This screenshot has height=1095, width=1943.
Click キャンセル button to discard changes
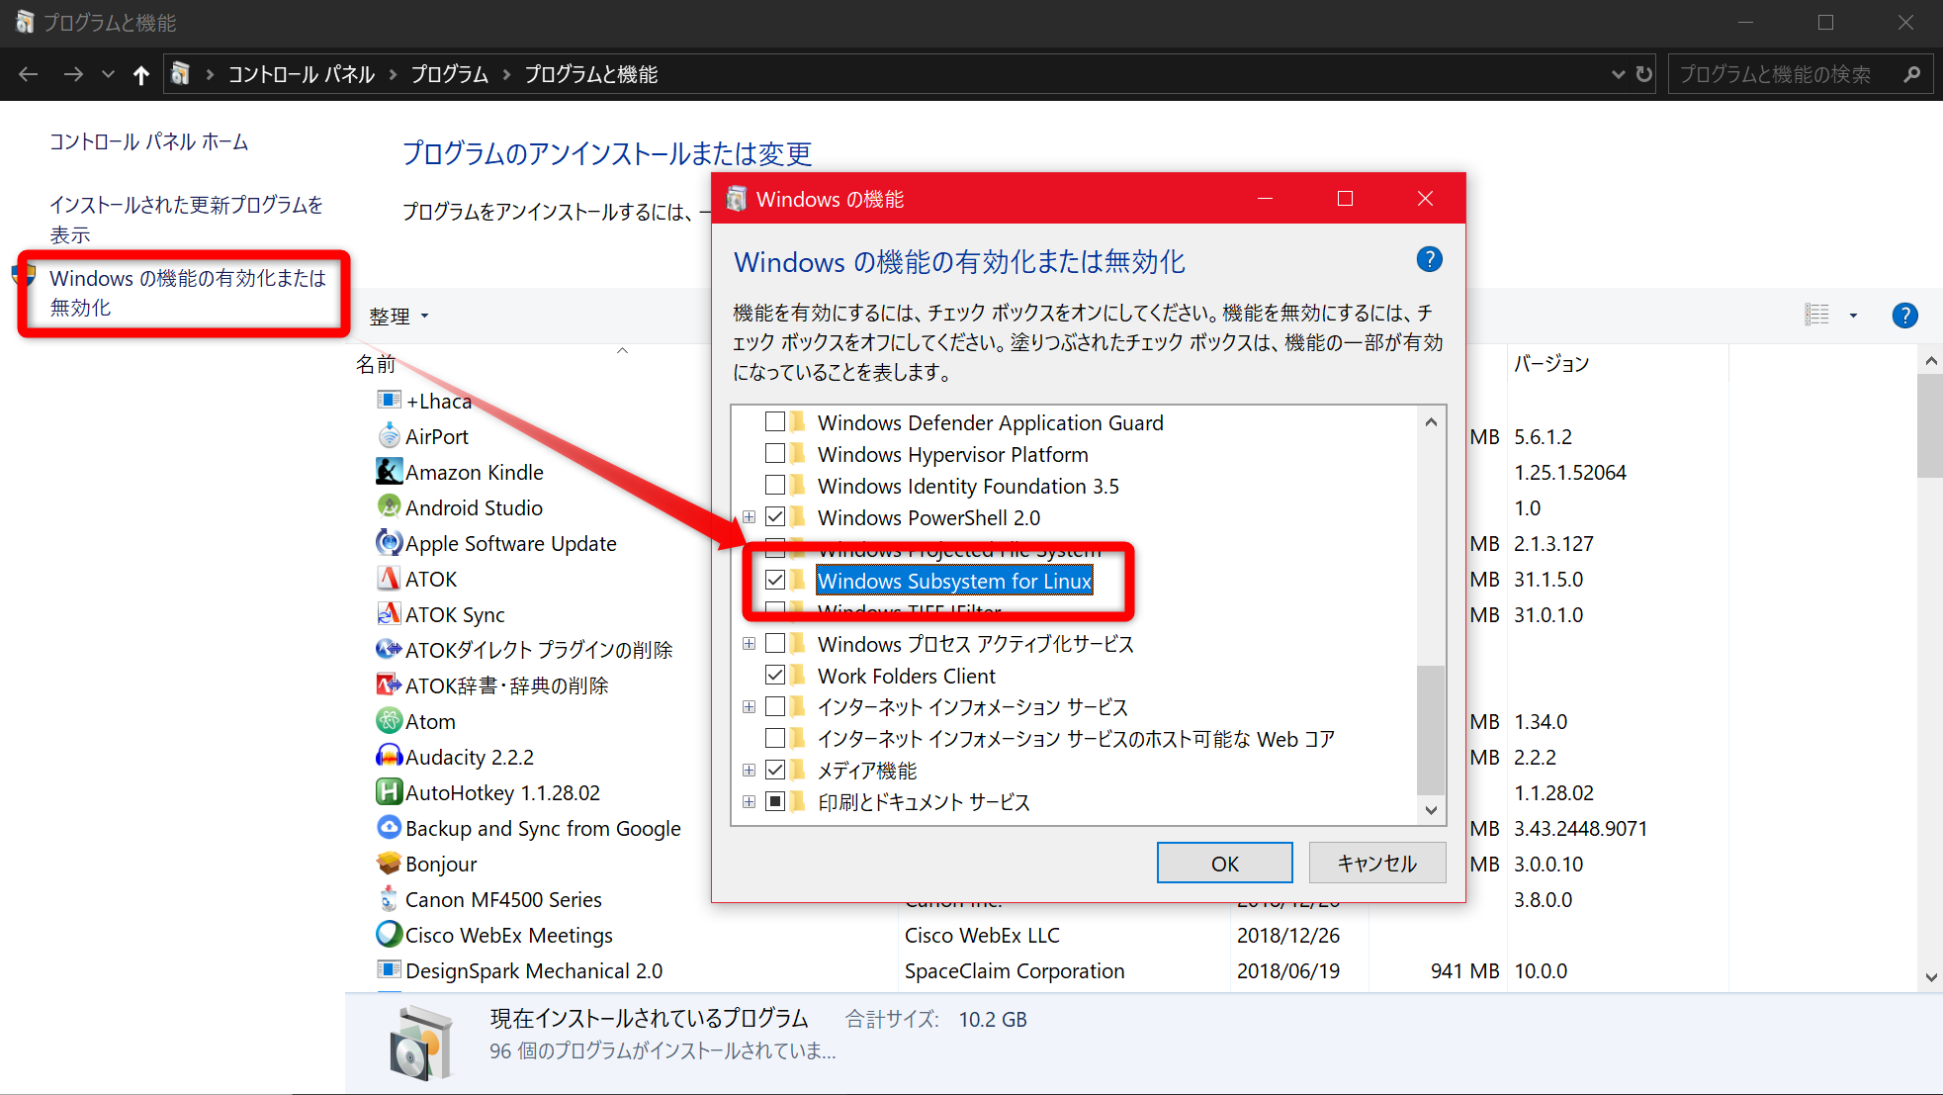(x=1373, y=862)
